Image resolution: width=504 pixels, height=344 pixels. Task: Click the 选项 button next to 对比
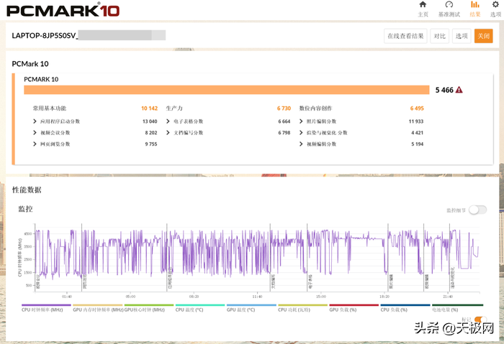462,36
